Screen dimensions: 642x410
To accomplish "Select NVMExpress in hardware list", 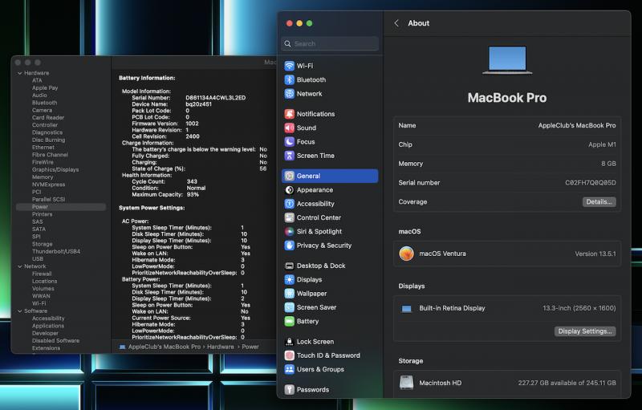I will click(48, 185).
